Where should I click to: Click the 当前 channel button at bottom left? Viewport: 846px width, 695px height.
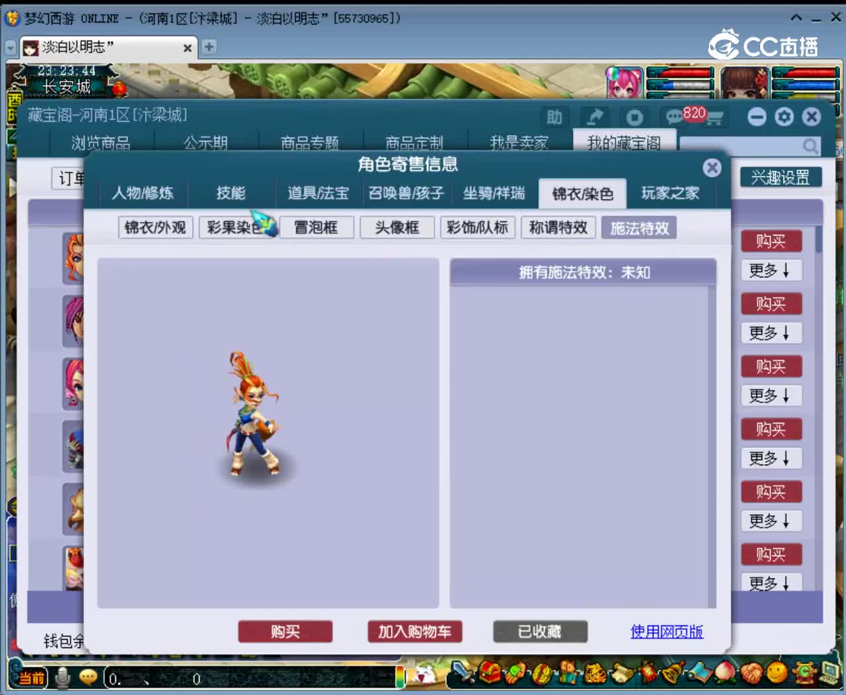pos(31,678)
